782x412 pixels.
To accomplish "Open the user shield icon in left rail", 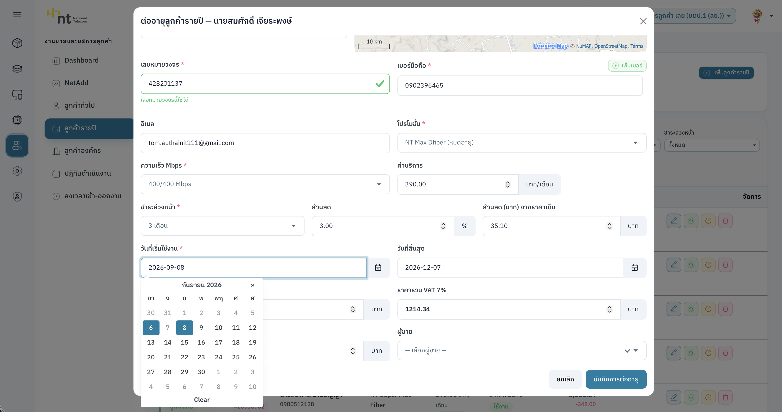I will tap(17, 197).
